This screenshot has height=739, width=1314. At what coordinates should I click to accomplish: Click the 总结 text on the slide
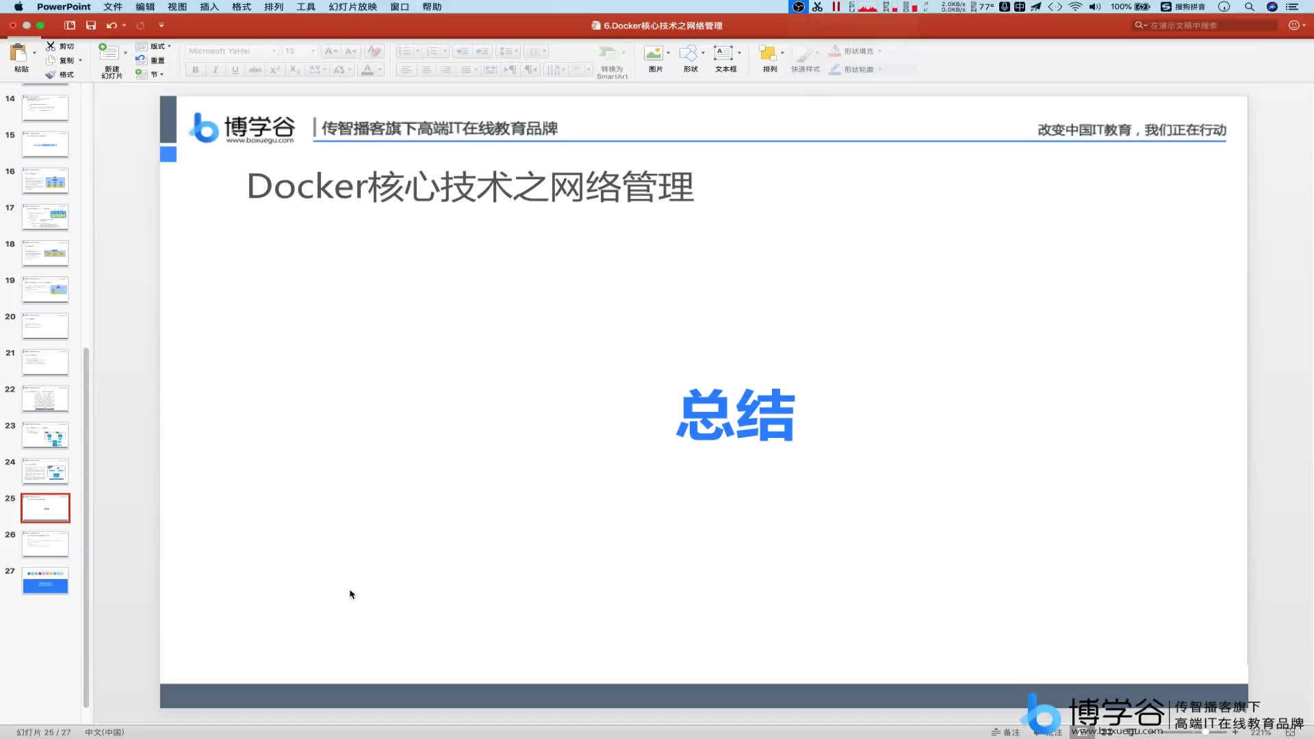click(x=735, y=415)
